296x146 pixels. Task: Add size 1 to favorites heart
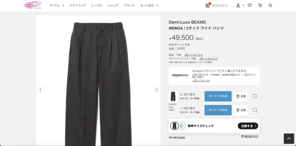pyautogui.click(x=254, y=110)
